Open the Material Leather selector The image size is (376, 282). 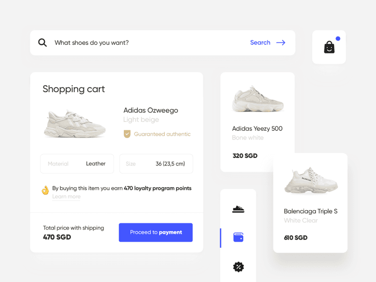pos(77,164)
